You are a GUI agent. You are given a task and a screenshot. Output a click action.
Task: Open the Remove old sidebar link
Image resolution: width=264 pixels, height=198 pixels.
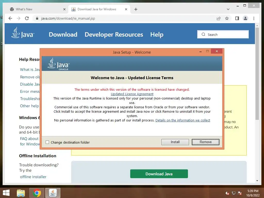[30, 77]
